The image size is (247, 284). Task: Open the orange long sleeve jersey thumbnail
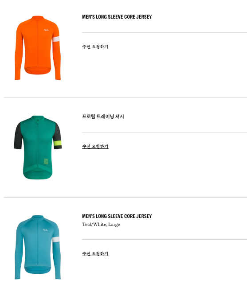coord(38,48)
